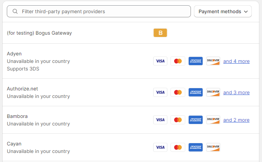Select the (for testing) Bogus Gateway row
Screen dimensions: 262x162
pyautogui.click(x=39, y=33)
